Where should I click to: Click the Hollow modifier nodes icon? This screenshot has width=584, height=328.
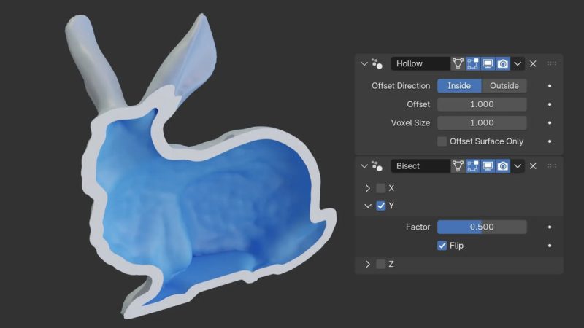(377, 64)
